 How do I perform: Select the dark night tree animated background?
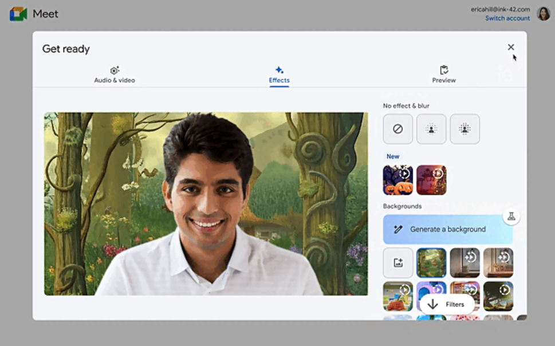pos(498,296)
